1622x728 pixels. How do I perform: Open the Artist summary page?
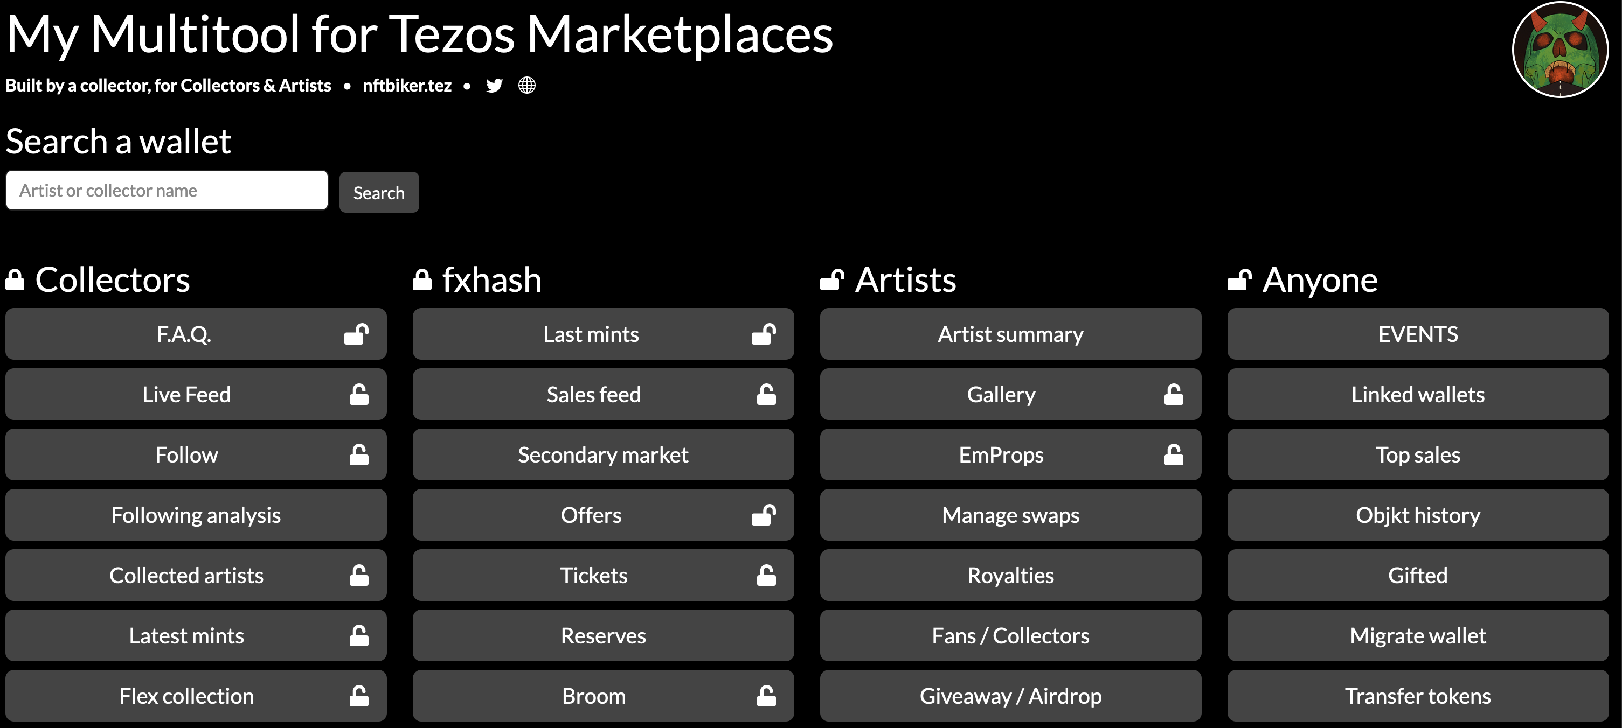coord(1010,334)
